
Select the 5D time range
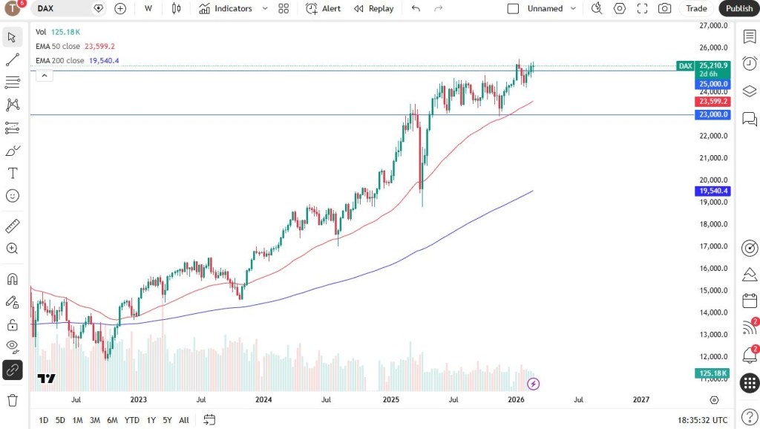[x=60, y=420]
